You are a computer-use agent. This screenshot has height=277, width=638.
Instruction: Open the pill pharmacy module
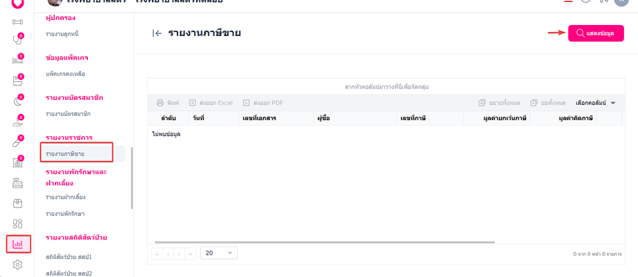click(17, 142)
